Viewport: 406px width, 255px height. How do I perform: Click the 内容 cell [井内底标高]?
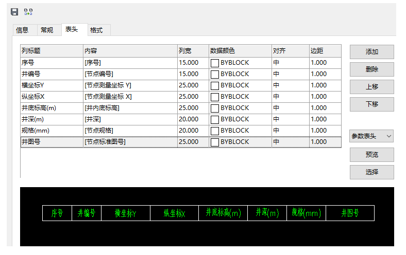click(130, 108)
